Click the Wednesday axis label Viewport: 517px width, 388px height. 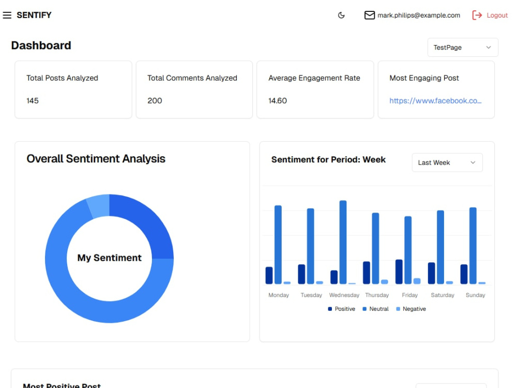tap(344, 295)
